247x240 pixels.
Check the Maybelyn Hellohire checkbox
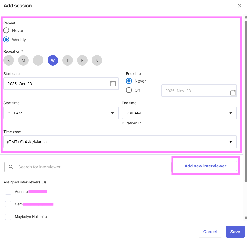[8, 217]
